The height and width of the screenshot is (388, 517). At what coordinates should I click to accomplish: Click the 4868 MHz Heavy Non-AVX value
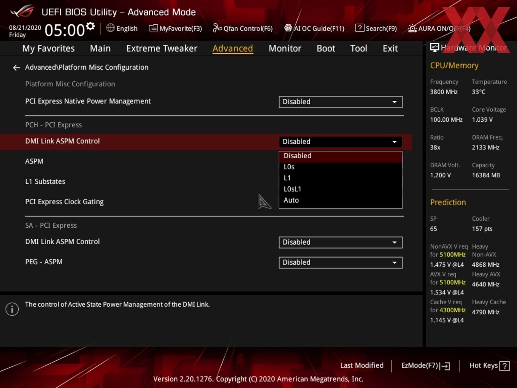[x=485, y=264]
